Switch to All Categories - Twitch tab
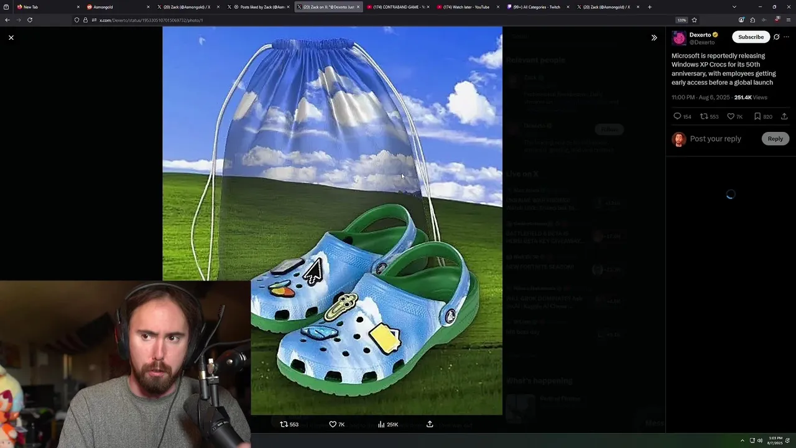796x448 pixels. click(x=537, y=7)
